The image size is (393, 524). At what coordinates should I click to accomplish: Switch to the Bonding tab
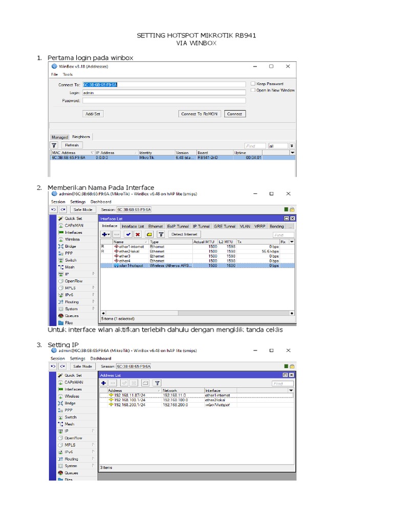tap(277, 226)
